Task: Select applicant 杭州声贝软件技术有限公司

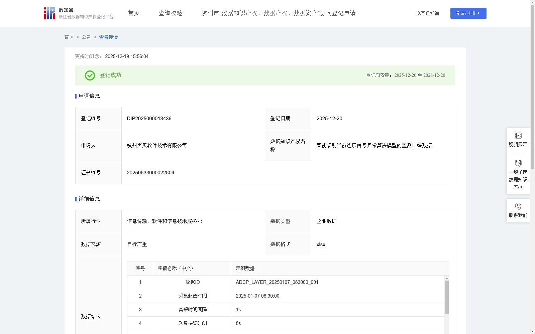Action: (157, 146)
